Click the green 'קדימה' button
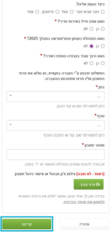111x233 pixels. [x=27, y=224]
